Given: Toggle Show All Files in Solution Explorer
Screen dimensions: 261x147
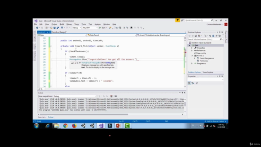Looking at the screenshot, I should click(219, 36).
